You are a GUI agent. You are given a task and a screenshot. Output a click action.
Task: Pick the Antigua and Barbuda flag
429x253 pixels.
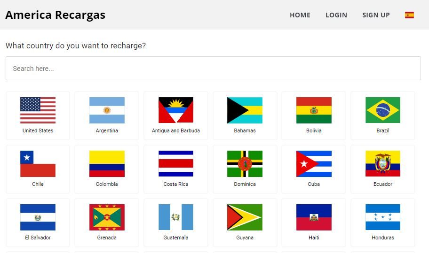[x=176, y=110]
